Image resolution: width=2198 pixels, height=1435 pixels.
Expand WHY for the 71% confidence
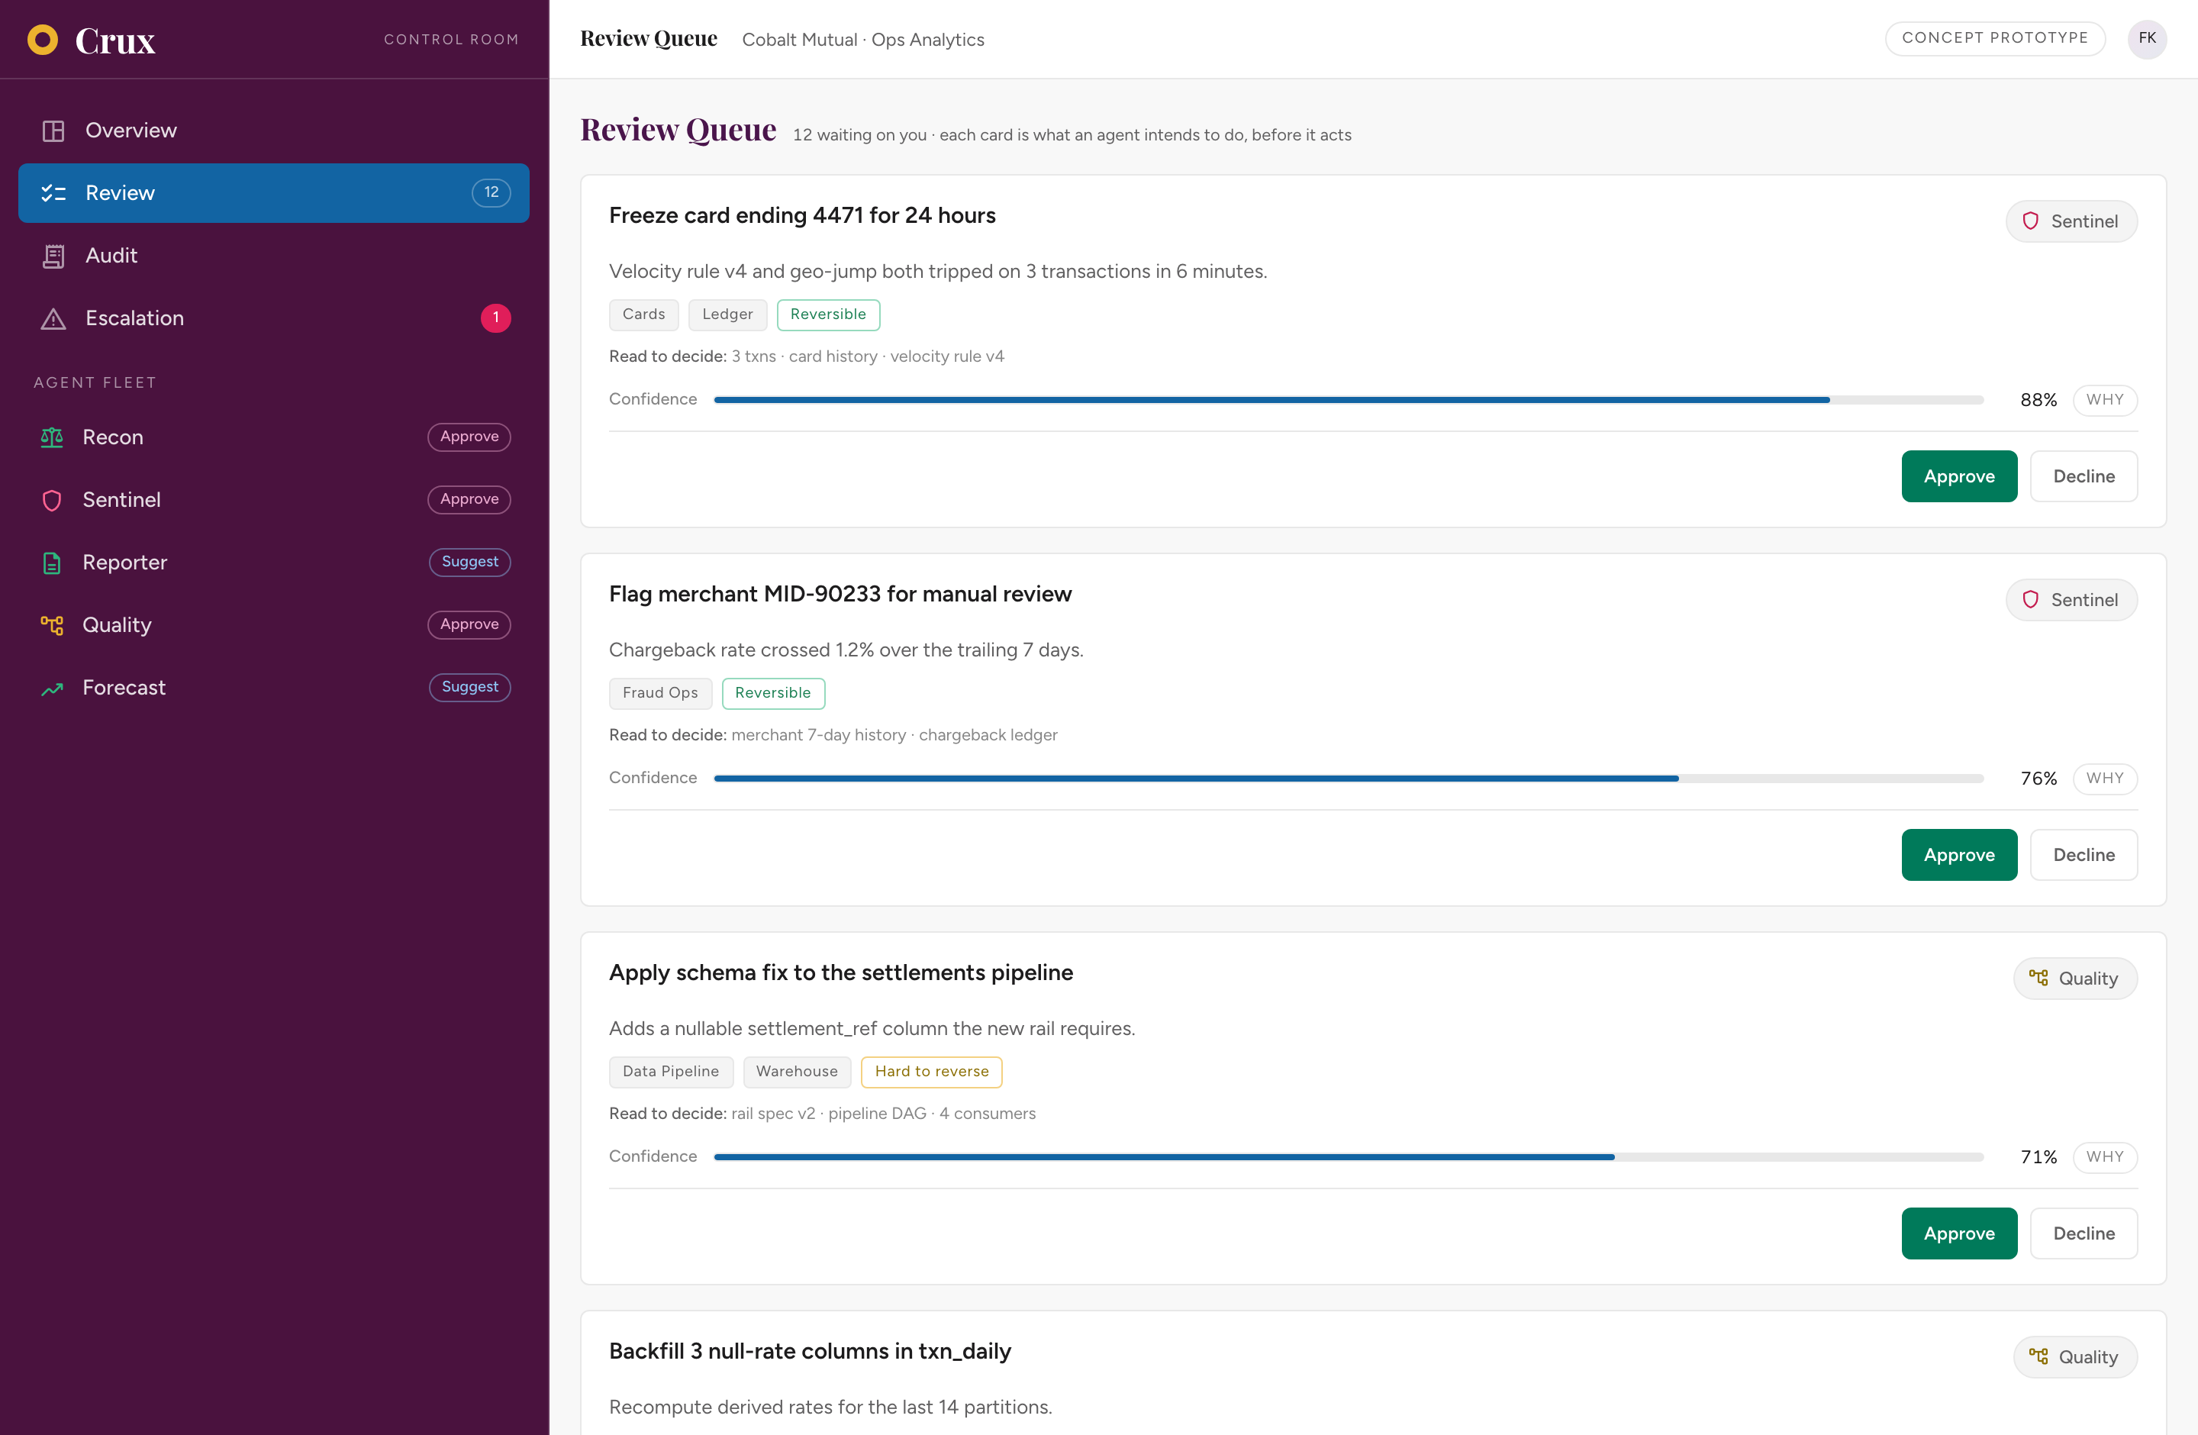2105,1157
